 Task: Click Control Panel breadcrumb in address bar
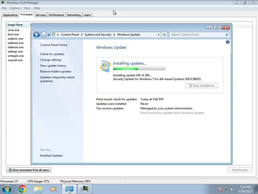point(70,35)
